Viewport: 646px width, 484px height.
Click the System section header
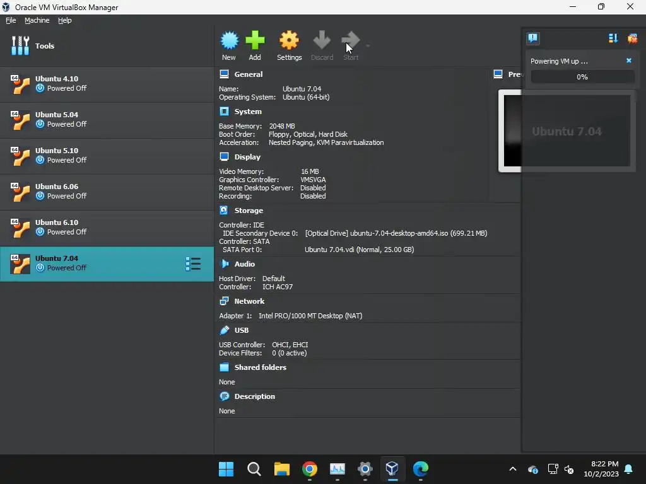point(248,112)
